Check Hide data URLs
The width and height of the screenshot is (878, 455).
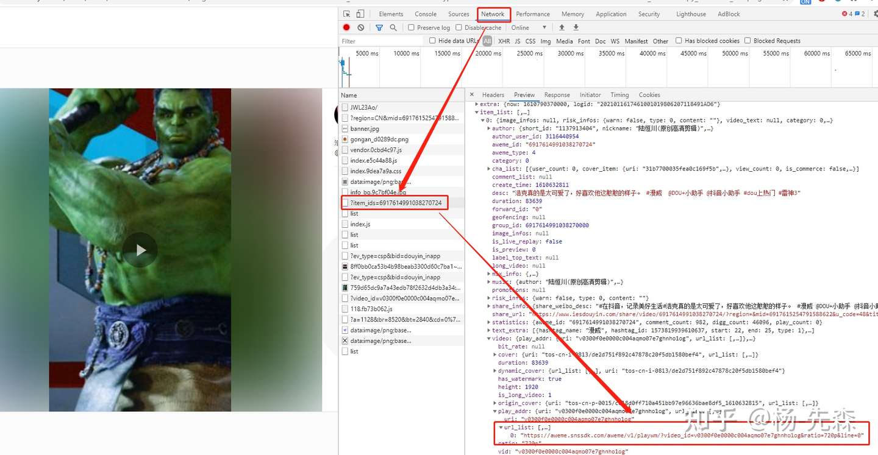432,41
